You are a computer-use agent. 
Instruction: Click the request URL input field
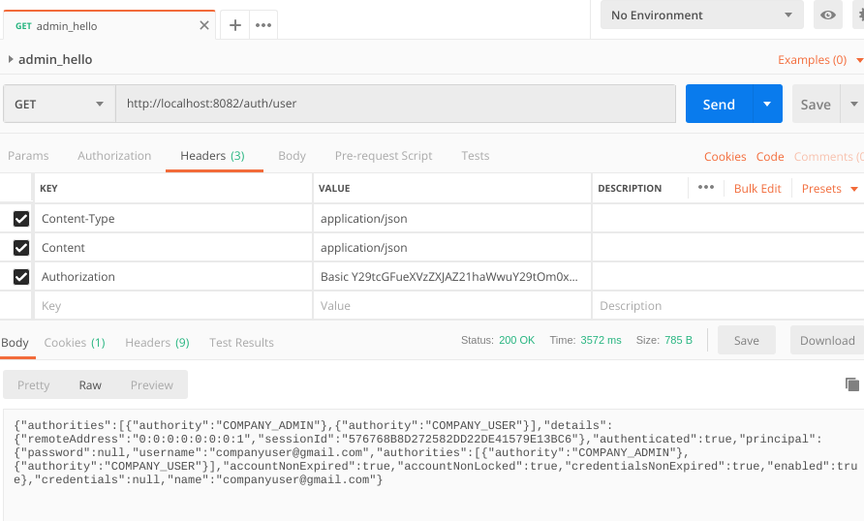click(x=395, y=104)
